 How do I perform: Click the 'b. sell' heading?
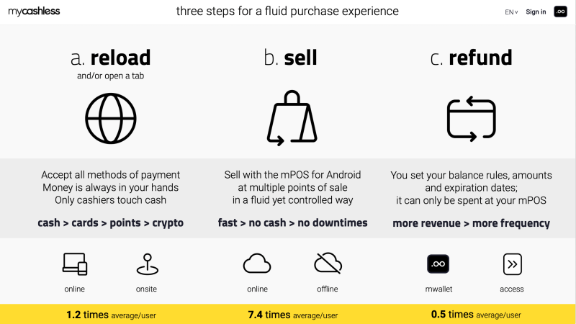coord(290,58)
